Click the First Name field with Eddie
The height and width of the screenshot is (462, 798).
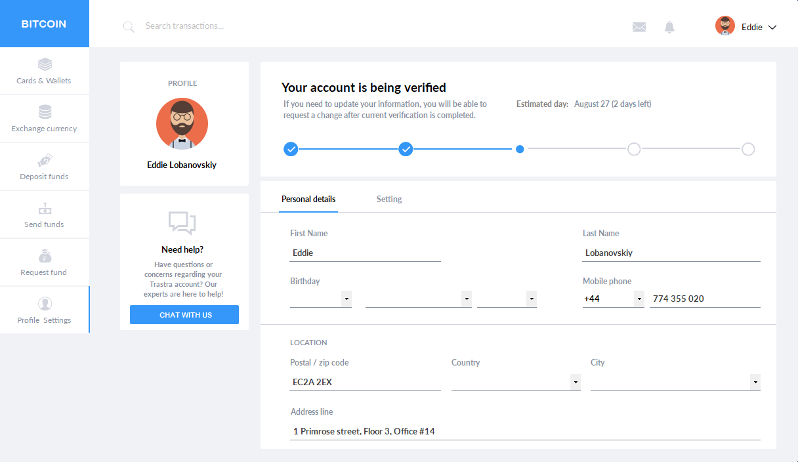point(366,253)
